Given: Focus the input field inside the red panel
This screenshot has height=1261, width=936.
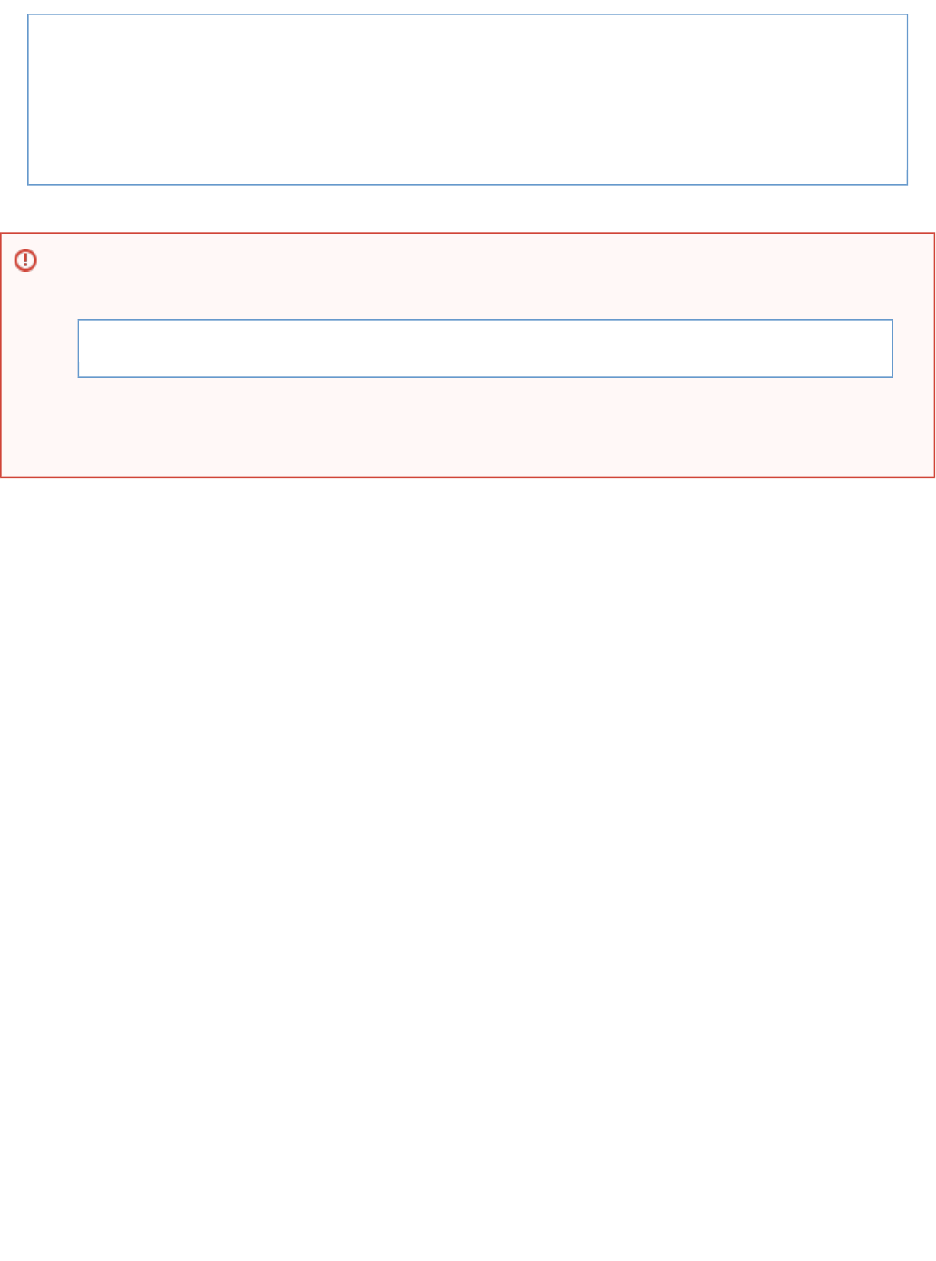Looking at the screenshot, I should tap(485, 348).
